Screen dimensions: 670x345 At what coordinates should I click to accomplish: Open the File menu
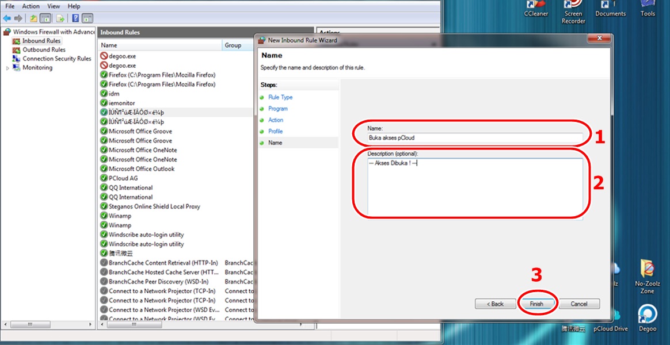coord(10,6)
